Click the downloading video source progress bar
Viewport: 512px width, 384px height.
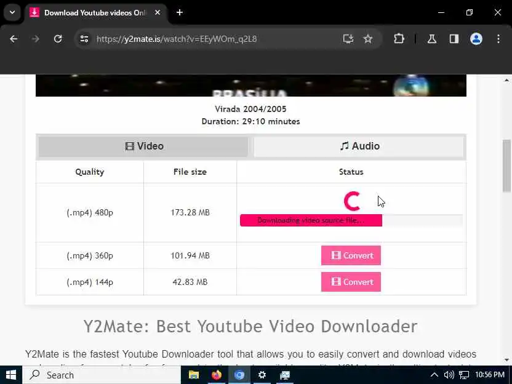click(351, 220)
